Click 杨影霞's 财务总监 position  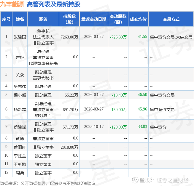tap(43, 116)
